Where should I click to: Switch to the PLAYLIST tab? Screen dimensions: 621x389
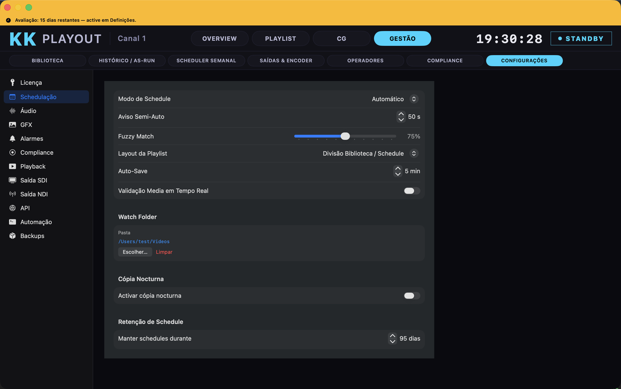280,38
